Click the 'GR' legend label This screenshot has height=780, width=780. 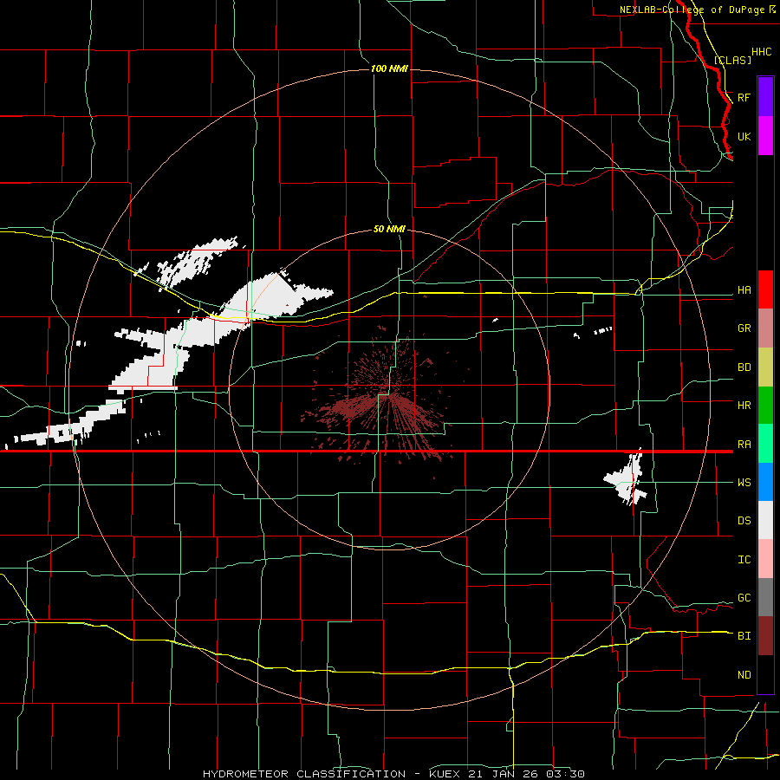pos(744,328)
